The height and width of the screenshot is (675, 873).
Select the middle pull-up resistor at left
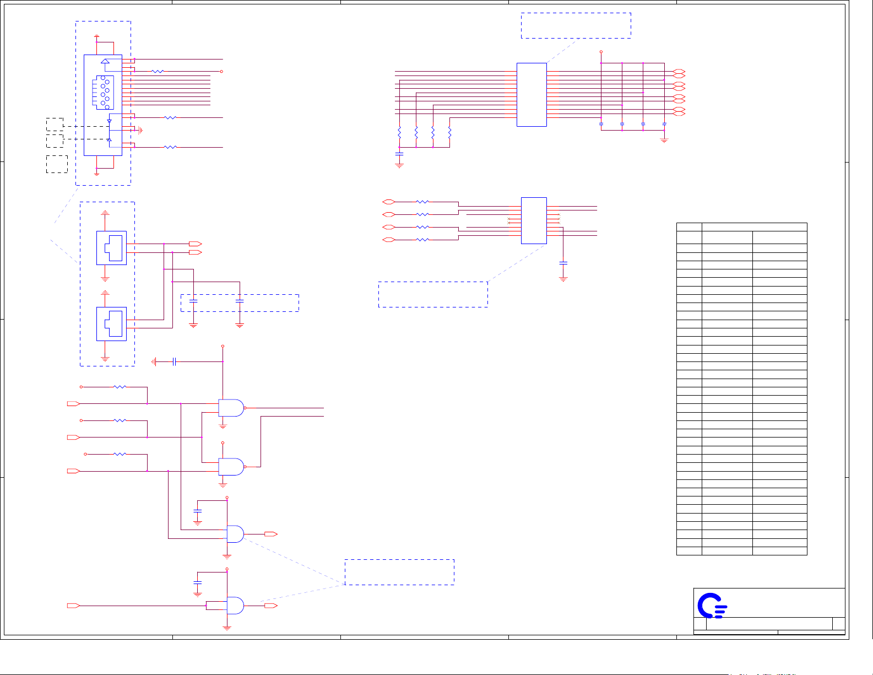[x=120, y=420]
